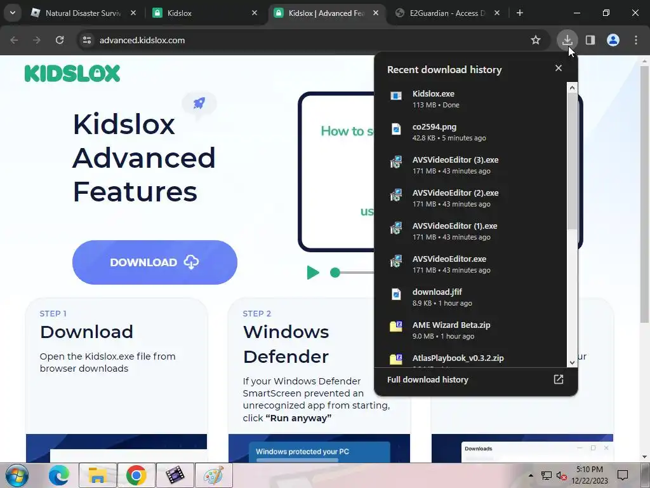Switch to E2Guardian Access Denied tab

point(447,13)
